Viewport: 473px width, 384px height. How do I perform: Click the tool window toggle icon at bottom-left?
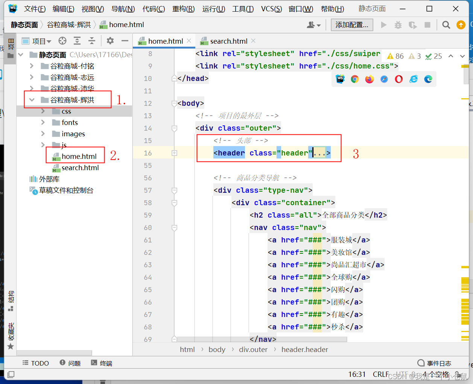11,374
